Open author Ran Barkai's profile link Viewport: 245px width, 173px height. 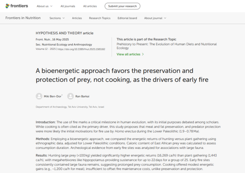[83, 96]
